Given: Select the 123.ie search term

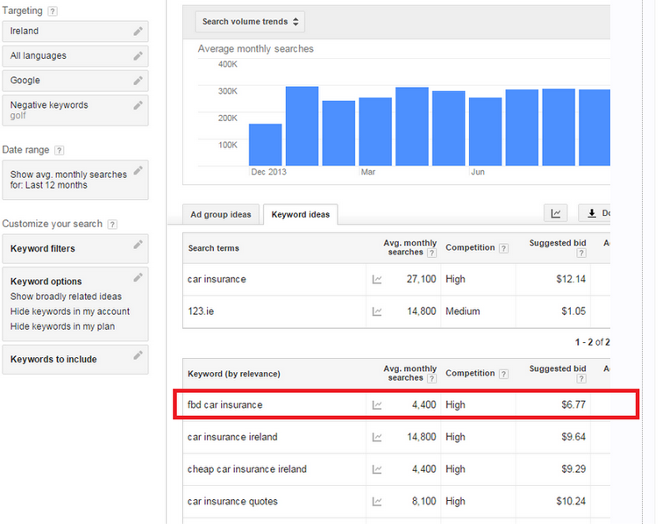Looking at the screenshot, I should [x=201, y=311].
